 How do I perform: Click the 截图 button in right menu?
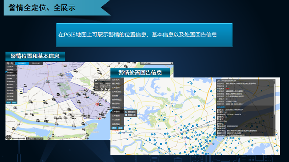120,128
